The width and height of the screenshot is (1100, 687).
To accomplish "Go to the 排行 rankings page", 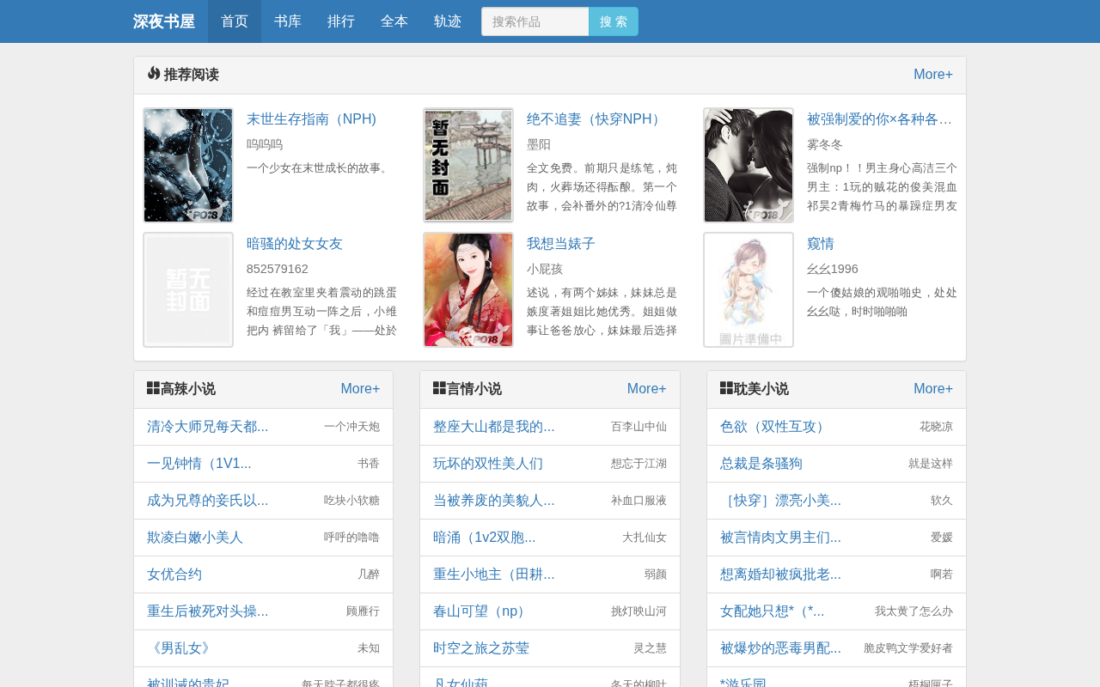I will pos(341,21).
